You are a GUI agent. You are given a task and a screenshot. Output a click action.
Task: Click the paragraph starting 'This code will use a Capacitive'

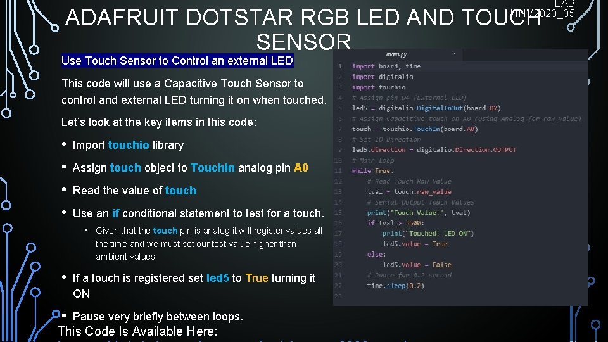[x=194, y=92]
